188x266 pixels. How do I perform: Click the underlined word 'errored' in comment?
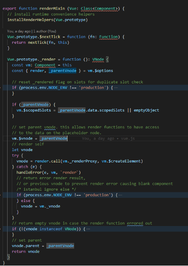[135, 223]
